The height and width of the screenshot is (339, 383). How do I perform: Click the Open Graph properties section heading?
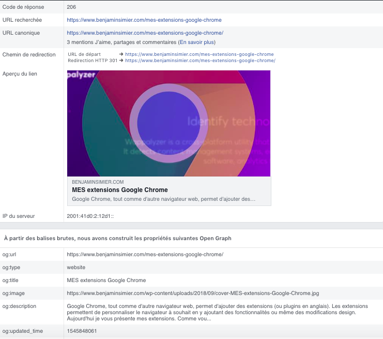pos(117,238)
